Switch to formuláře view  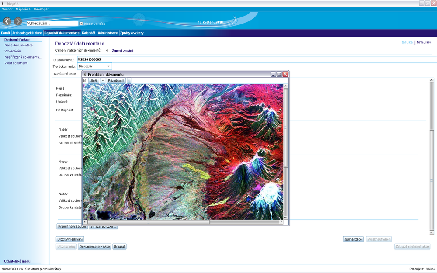424,42
